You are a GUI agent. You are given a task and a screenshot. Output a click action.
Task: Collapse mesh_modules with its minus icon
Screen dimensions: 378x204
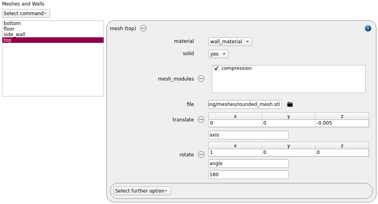pos(201,79)
